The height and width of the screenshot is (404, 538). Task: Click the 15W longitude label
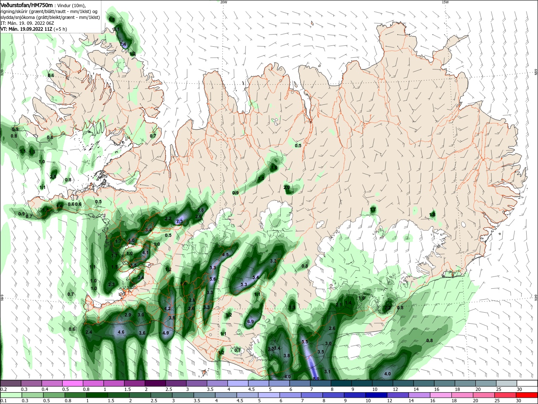coord(445,2)
